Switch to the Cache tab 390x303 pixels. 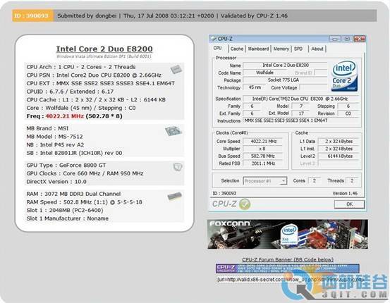237,49
